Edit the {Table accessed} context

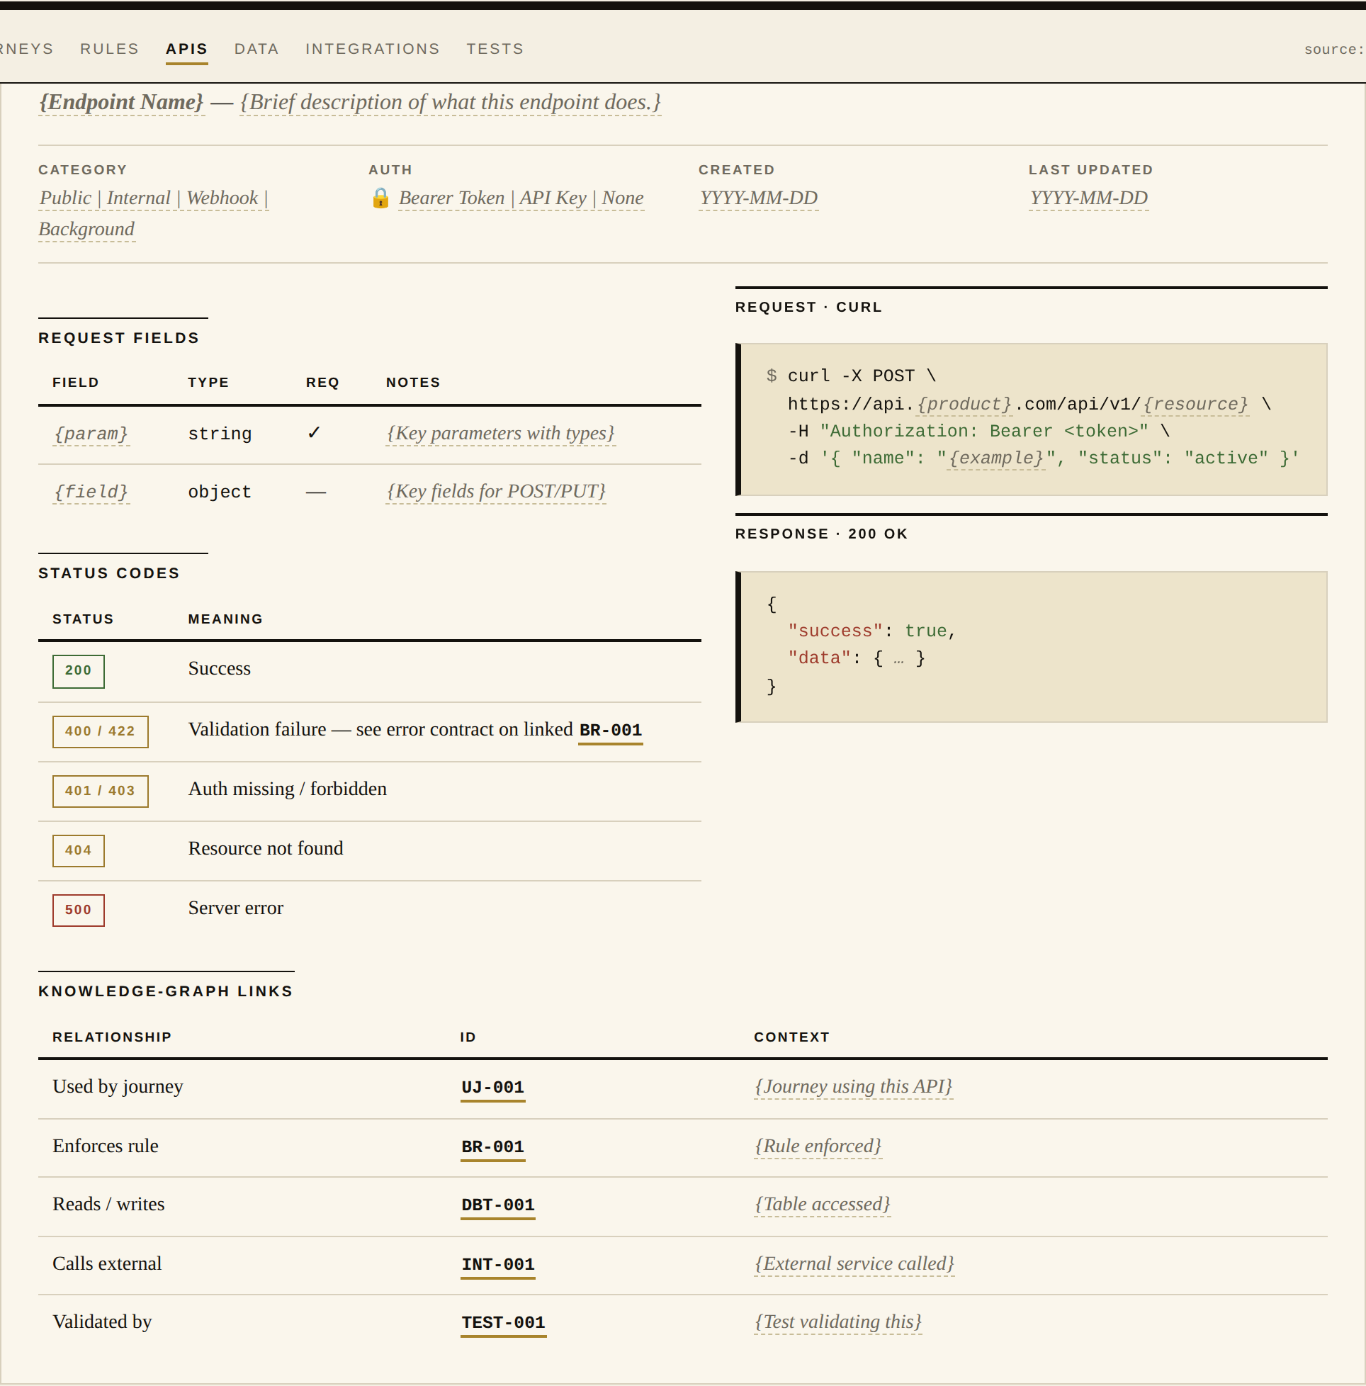822,1205
